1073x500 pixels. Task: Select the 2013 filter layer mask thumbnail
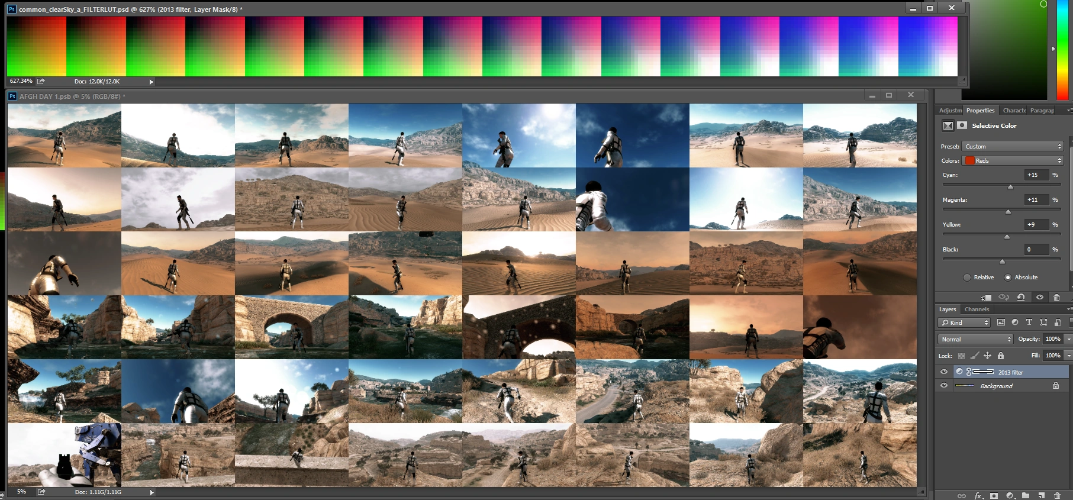click(x=984, y=372)
